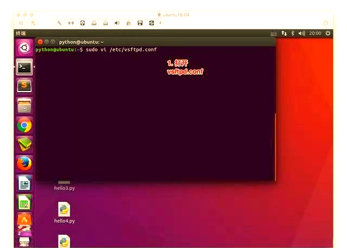Close the python@ubuntu terminal window
Image resolution: width=347 pixels, height=248 pixels.
tap(40, 42)
